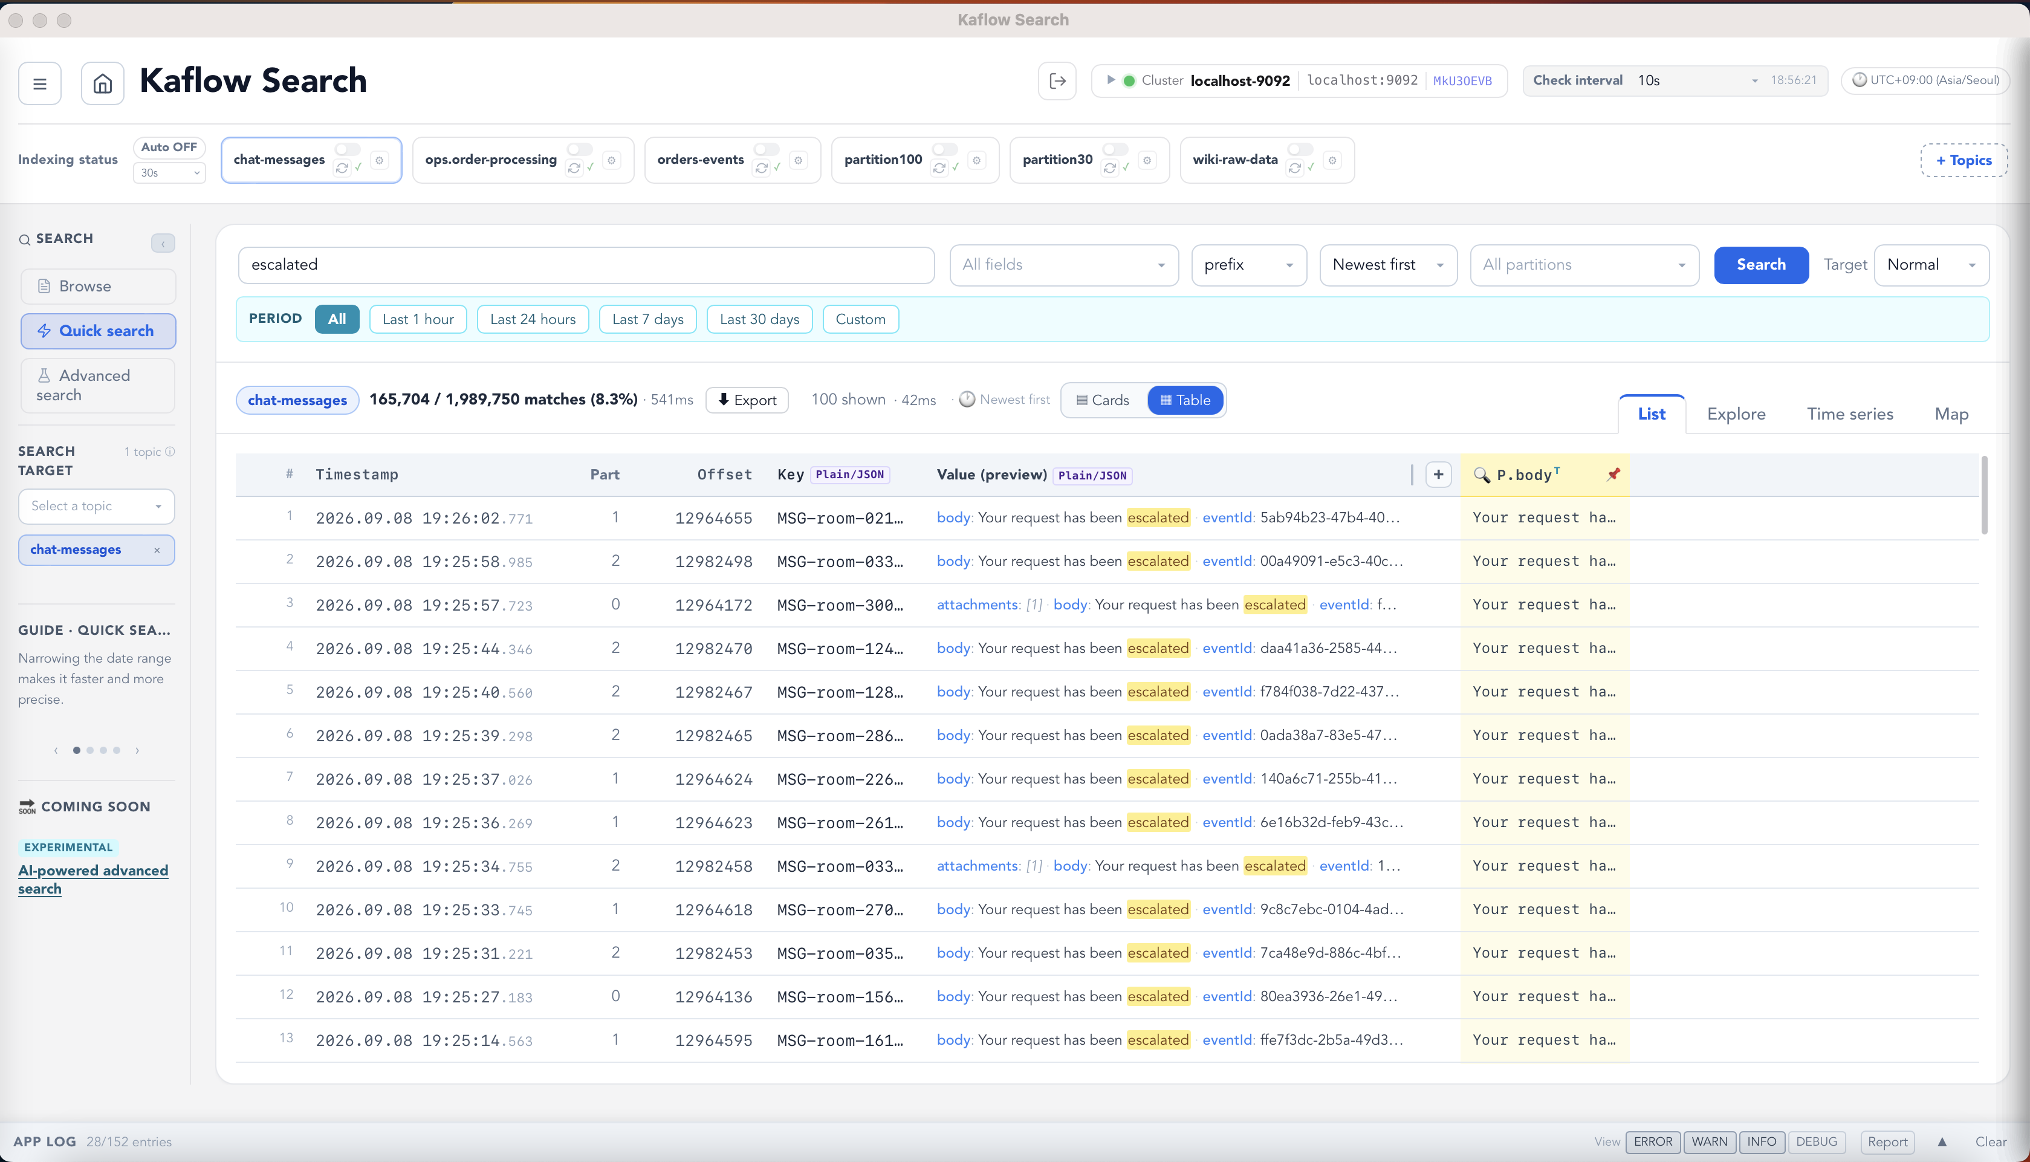Click the cluster play triangle icon
The width and height of the screenshot is (2030, 1162).
(x=1110, y=80)
